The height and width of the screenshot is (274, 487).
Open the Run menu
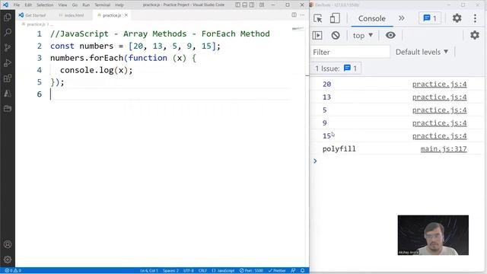pos(86,5)
